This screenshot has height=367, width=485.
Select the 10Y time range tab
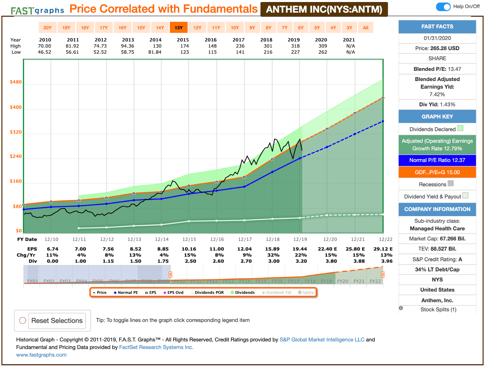point(235,28)
